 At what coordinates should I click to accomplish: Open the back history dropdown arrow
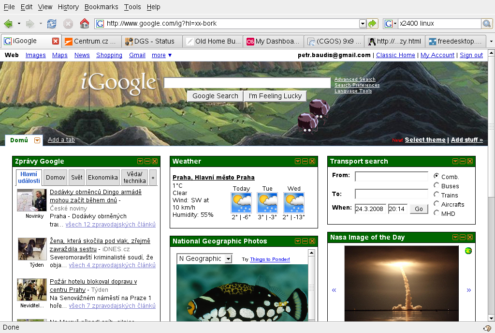coord(19,24)
